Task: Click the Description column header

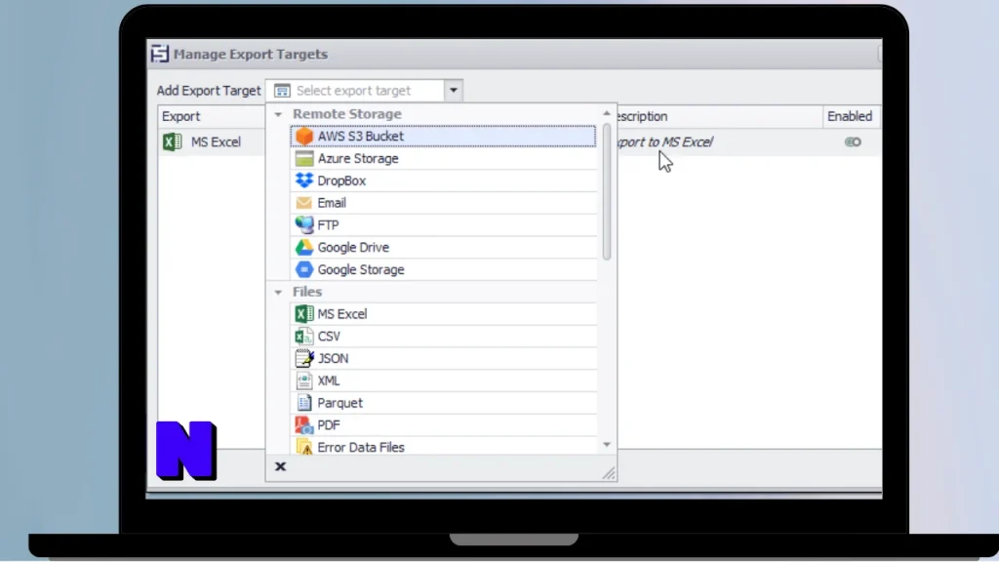Action: (x=720, y=116)
